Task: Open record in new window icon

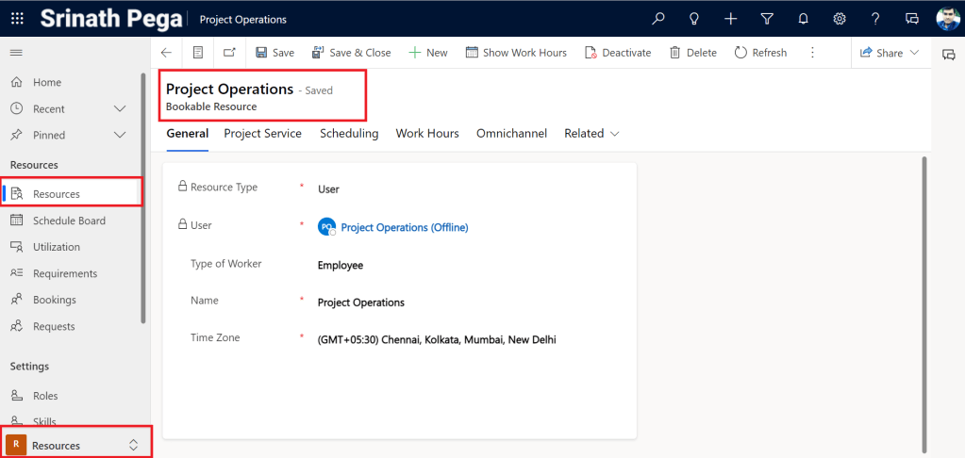Action: pyautogui.click(x=229, y=53)
